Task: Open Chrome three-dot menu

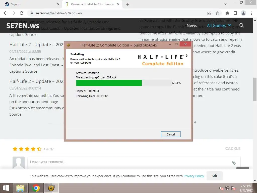Action: pyautogui.click(x=251, y=13)
